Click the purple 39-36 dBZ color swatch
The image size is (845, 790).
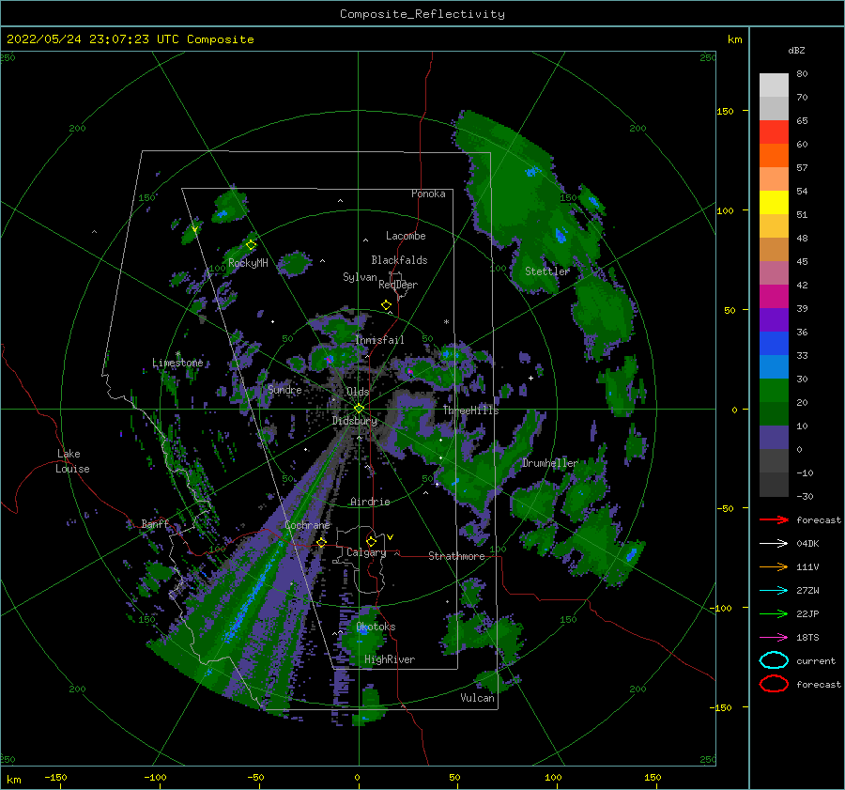[x=774, y=320]
